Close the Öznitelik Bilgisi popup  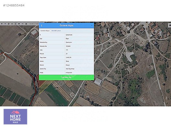(92, 26)
